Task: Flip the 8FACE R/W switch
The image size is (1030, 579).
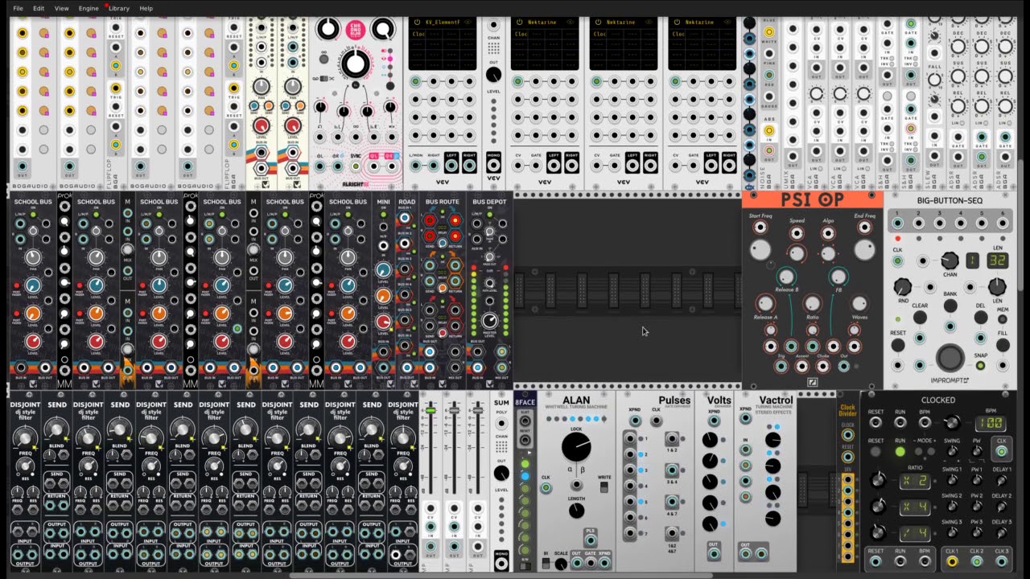Action: click(525, 566)
